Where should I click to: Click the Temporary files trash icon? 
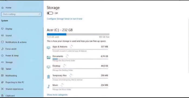[x=49, y=77]
